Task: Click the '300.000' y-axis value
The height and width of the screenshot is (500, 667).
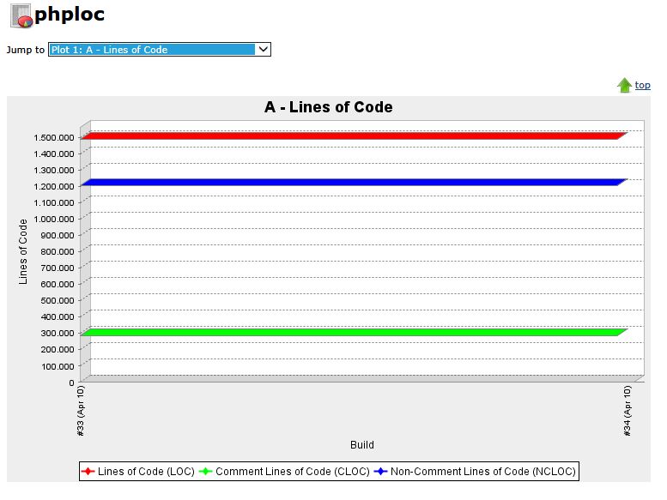Action: pyautogui.click(x=58, y=333)
